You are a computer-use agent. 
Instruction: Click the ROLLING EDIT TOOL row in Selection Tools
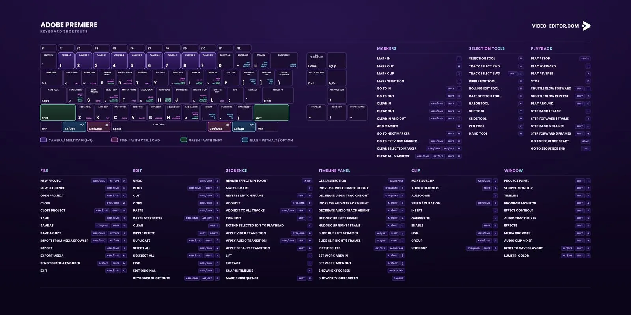[496, 89]
